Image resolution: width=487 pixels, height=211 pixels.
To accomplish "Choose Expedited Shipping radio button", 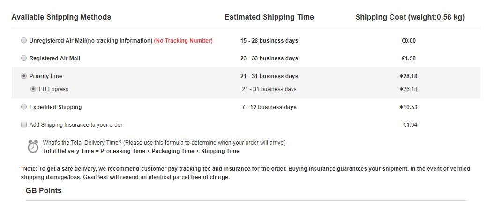I will 24,107.
